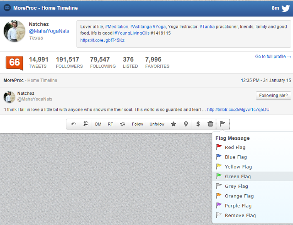Screen dimensions: 293x225
Task: Click the reply arrow icon in toolbar
Action: [73, 124]
